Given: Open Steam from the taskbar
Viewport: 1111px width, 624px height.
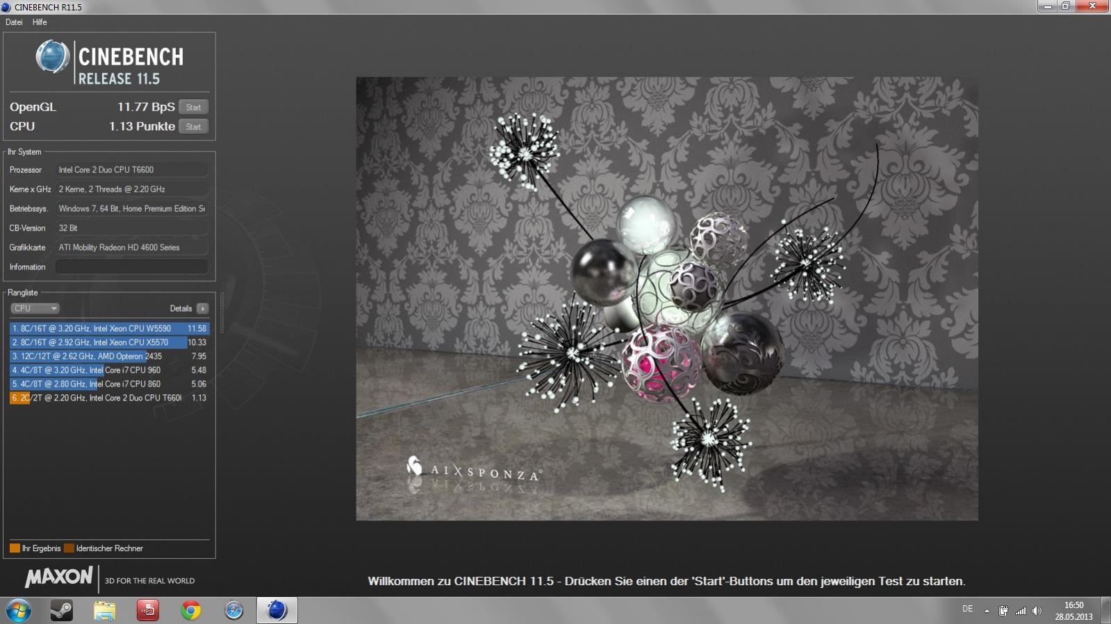Looking at the screenshot, I should pyautogui.click(x=62, y=611).
